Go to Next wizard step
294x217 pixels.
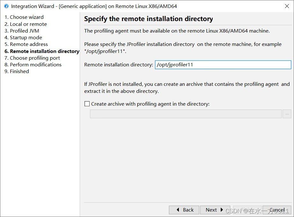215,210
